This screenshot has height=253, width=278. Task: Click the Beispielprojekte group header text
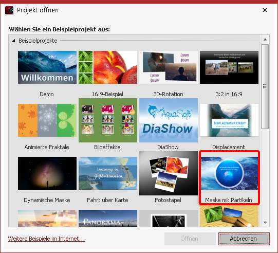pos(38,41)
